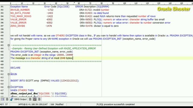Image resolution: width=193 pixels, height=108 pixels.
Task: Open the last document tab icon in bottom strip
Action: 39,99
